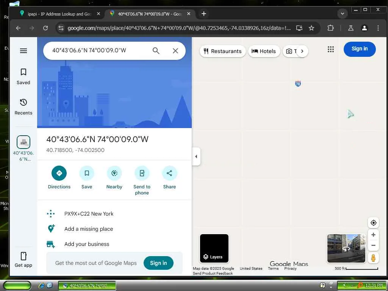Open the browser extensions menu
Screen dimensions: 388x291
click(x=330, y=28)
